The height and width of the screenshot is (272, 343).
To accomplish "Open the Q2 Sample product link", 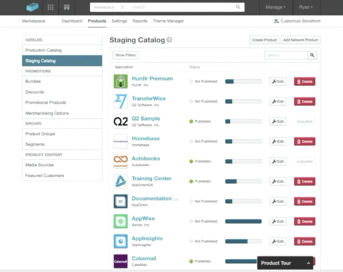I will pyautogui.click(x=146, y=119).
